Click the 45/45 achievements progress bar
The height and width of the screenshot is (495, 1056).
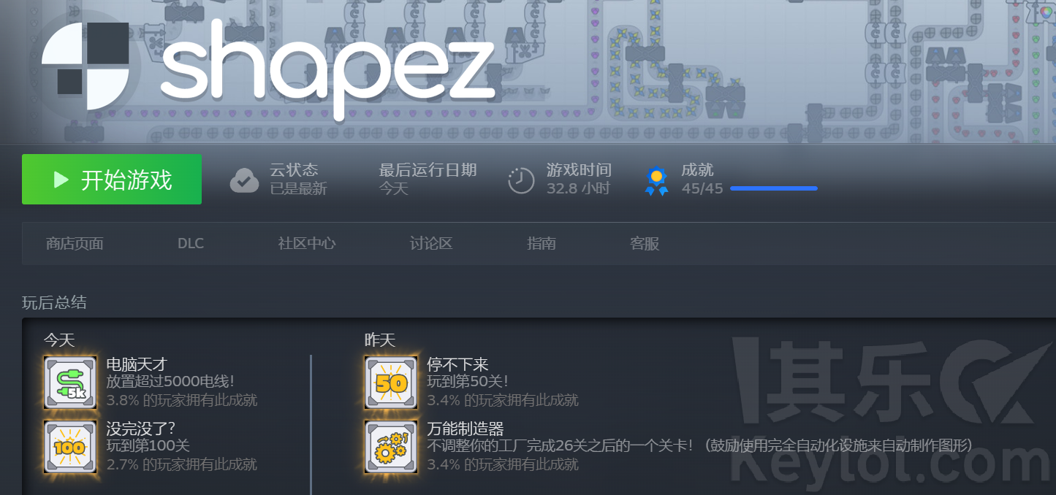[x=773, y=188]
